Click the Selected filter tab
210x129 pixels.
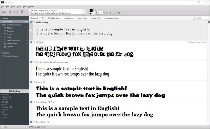click(x=34, y=18)
